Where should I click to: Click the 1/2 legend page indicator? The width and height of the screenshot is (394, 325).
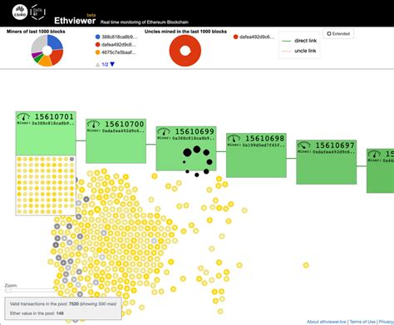105,64
